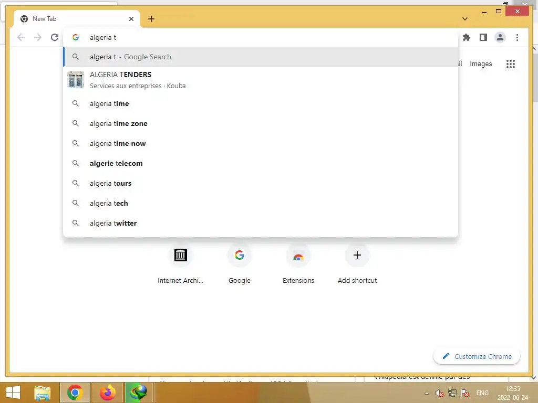Screen dimensions: 538x403
Task: Close the New Tab tab
Action: click(131, 19)
